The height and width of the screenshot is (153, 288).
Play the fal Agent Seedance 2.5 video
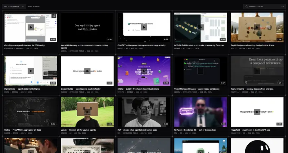pyautogui.click(x=201, y=112)
